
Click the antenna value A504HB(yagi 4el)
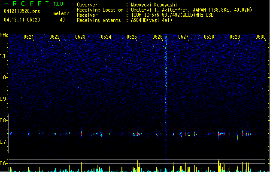[152, 20]
